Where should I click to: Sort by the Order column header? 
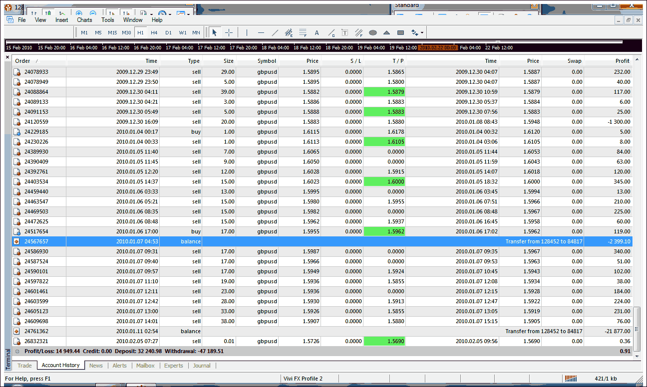(x=39, y=61)
